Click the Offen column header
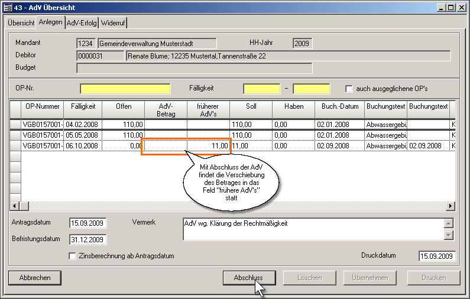The width and height of the screenshot is (470, 299). click(x=123, y=106)
